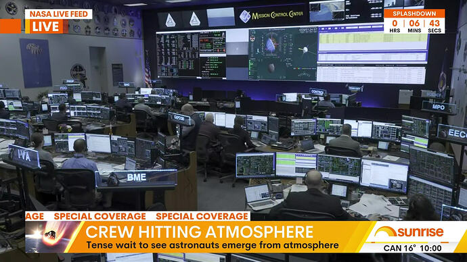Click the 0 HRS countdown value
467x262 pixels.
point(395,26)
